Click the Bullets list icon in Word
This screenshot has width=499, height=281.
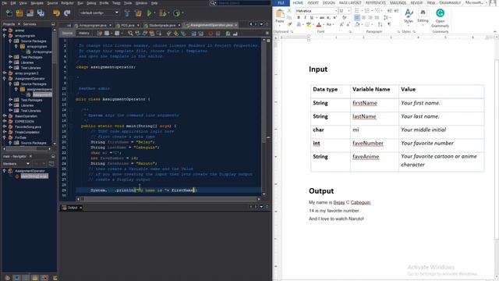[x=357, y=11]
